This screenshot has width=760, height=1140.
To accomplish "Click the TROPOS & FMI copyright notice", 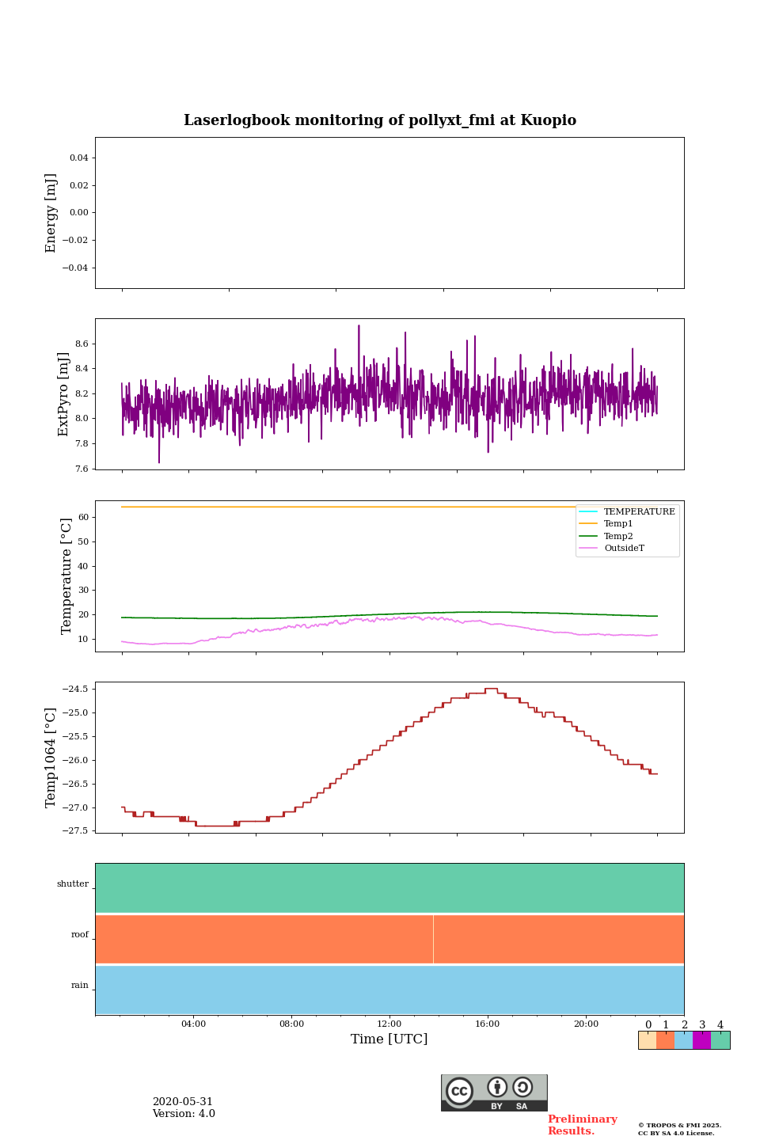I will pyautogui.click(x=679, y=1129).
